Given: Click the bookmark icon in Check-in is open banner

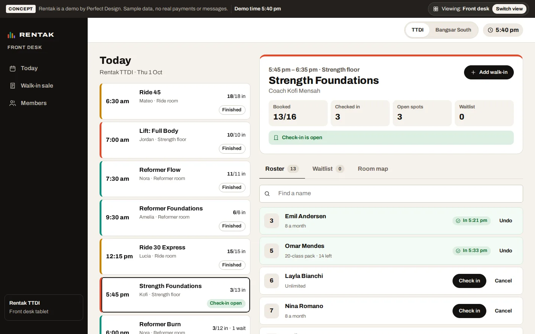Looking at the screenshot, I should tap(276, 138).
